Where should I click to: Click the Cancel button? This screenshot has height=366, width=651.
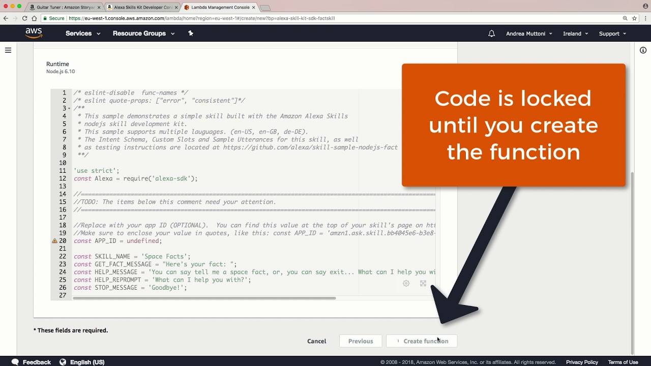pos(316,341)
